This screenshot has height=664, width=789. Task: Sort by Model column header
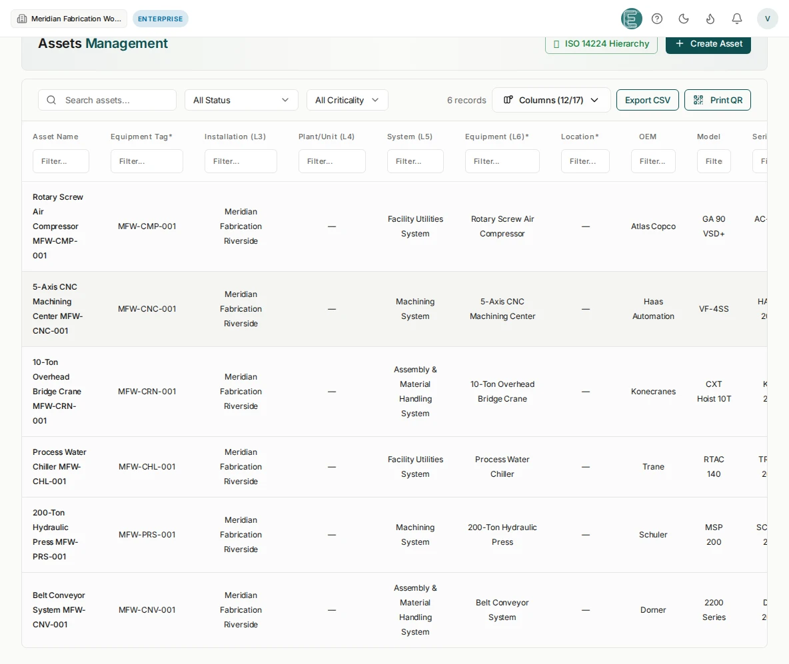(x=708, y=137)
